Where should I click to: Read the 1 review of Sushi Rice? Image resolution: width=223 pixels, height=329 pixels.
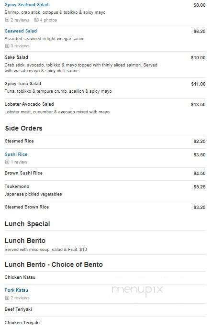coord(19,162)
